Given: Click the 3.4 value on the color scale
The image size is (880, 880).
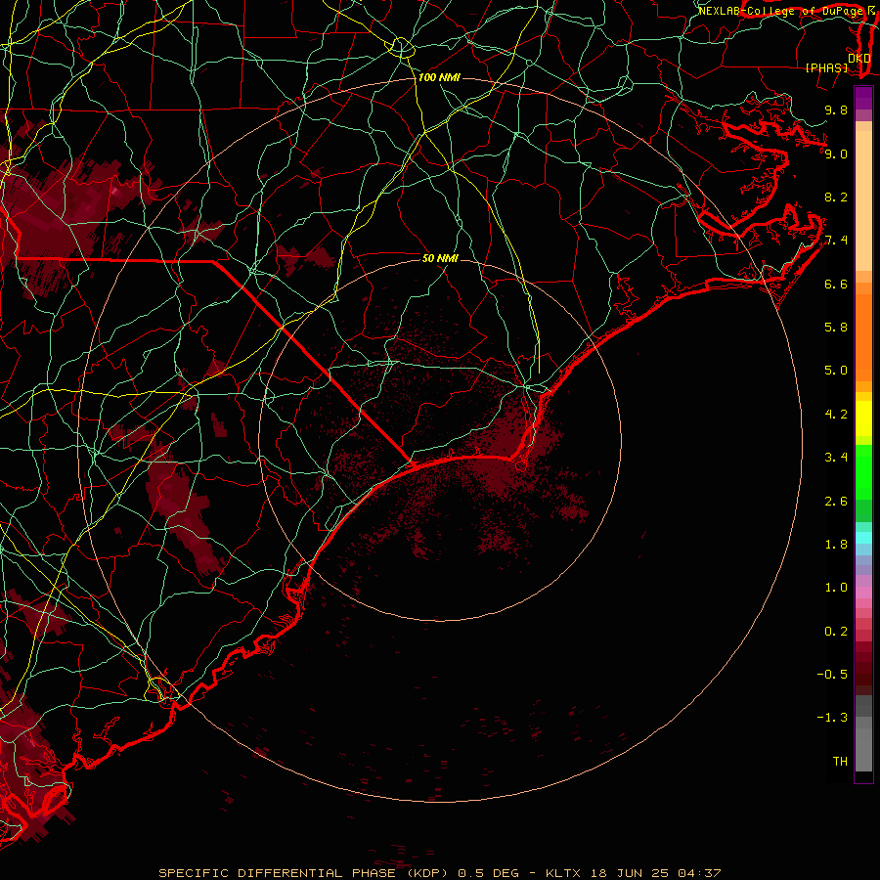Looking at the screenshot, I should coord(836,458).
